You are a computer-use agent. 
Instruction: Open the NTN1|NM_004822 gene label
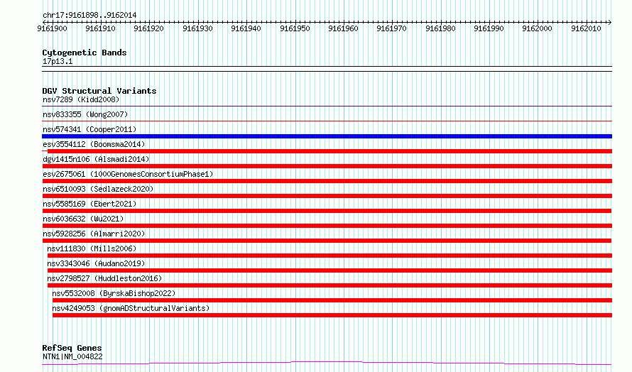(x=72, y=356)
